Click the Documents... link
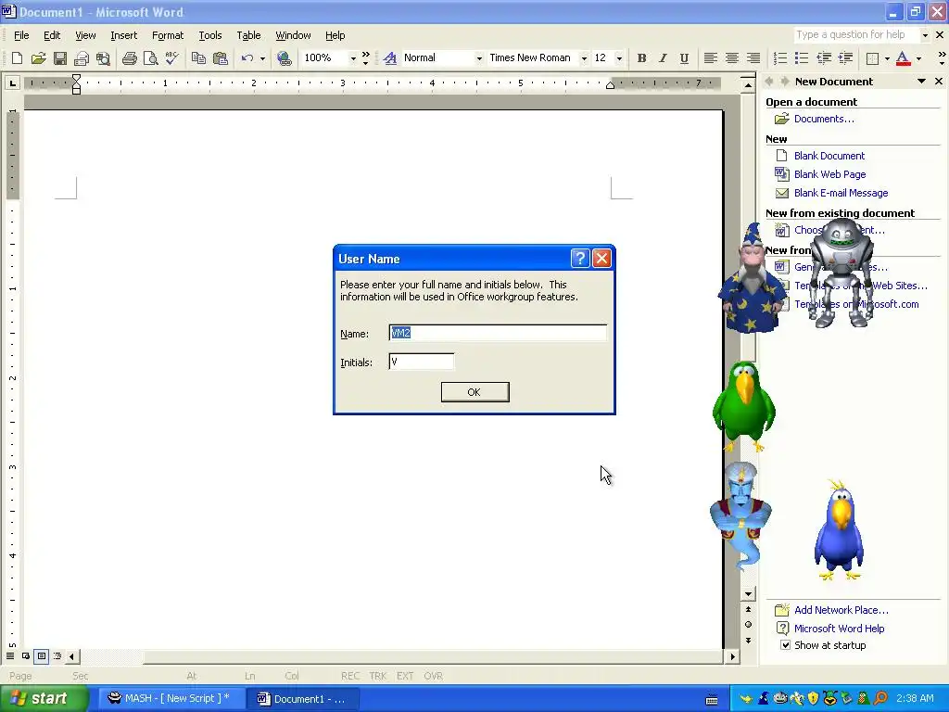This screenshot has height=712, width=949. [824, 119]
